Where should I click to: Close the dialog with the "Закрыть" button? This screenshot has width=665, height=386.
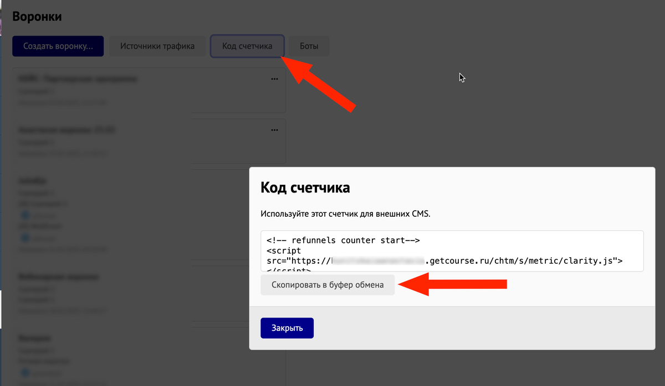click(x=287, y=328)
